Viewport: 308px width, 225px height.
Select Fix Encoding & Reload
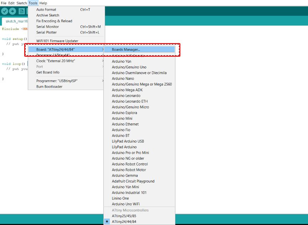coord(66,21)
